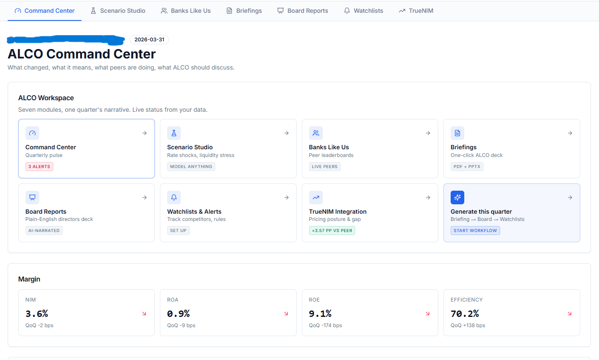
Task: Click the 3 ALERTS badge
Action: tap(39, 167)
